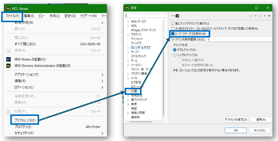Open 編集(E) menu
This screenshot has height=141, width=278.
point(29,16)
